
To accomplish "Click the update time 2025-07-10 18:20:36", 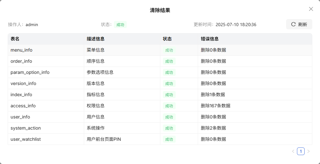I will tap(236, 25).
